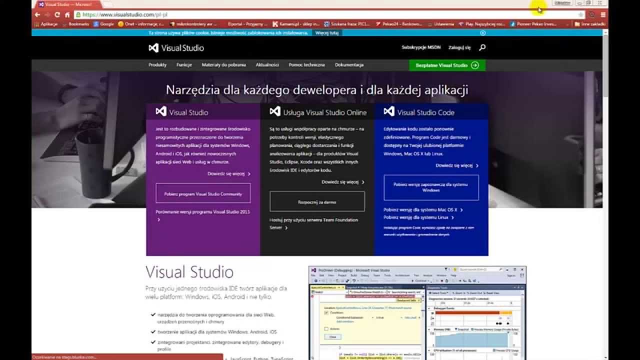Screen dimensions: 640x360
Task: Open the Team Foundation Server hosting link
Action: coord(313,223)
